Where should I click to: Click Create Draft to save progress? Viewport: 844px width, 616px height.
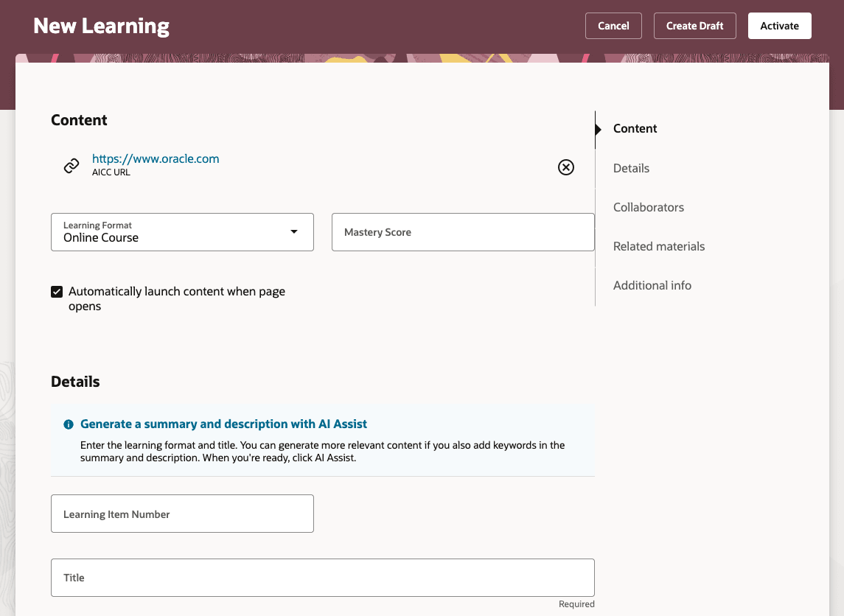(694, 25)
